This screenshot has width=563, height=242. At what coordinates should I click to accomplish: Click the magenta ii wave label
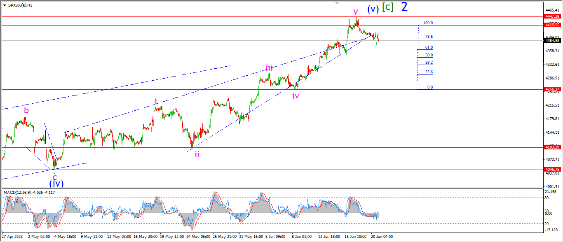tap(197, 154)
